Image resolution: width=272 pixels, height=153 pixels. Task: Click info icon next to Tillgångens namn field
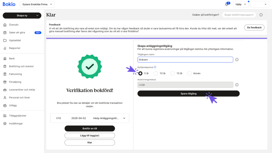pyautogui.click(x=237, y=60)
